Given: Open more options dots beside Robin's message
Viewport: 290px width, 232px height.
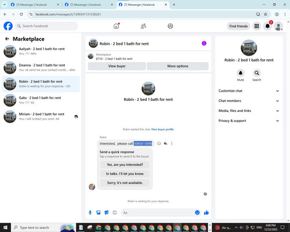Looking at the screenshot, I should [x=172, y=143].
